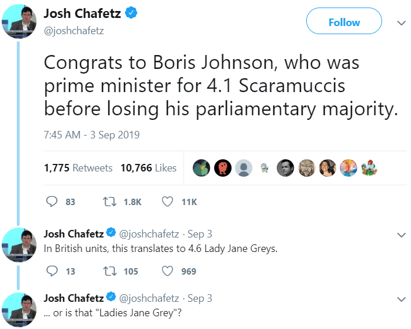
Task: Open the tweet timestamp 7:45 AM - 3 Sep 2019
Action: pyautogui.click(x=91, y=135)
